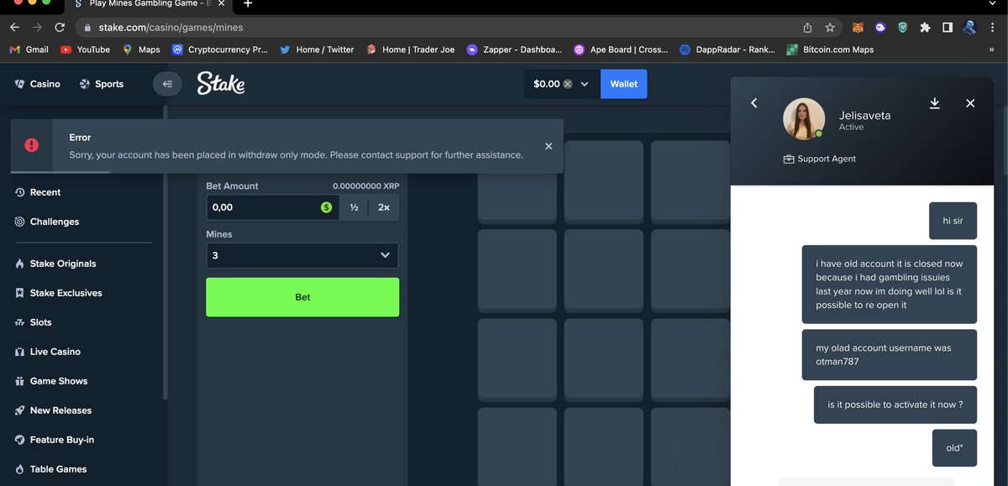Viewport: 1008px width, 486px height.
Task: Open the YouTube bookmark
Action: point(86,50)
